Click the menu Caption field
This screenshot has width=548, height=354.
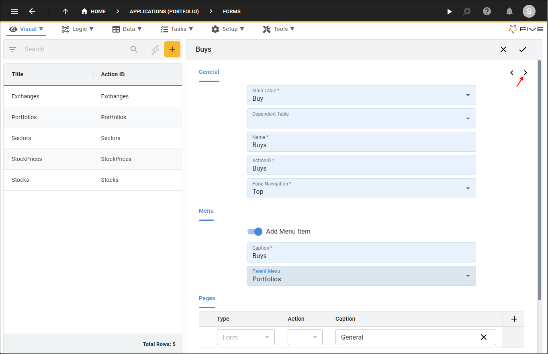point(362,252)
